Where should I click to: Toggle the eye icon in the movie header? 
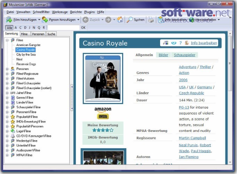(174, 43)
